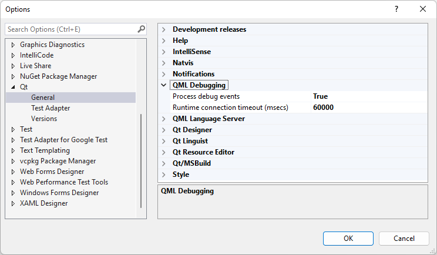This screenshot has width=437, height=255.
Task: Click the Qt Designer header text
Action: [192, 130]
